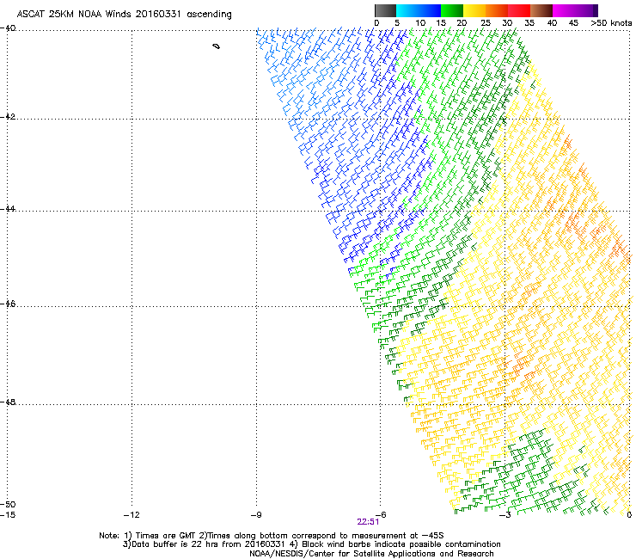Image resolution: width=636 pixels, height=559 pixels.
Task: Click the '-3' longitude axis label
Action: click(x=505, y=515)
